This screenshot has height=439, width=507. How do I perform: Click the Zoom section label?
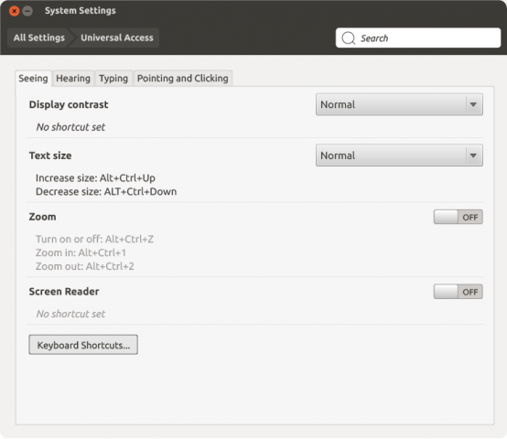click(x=42, y=217)
